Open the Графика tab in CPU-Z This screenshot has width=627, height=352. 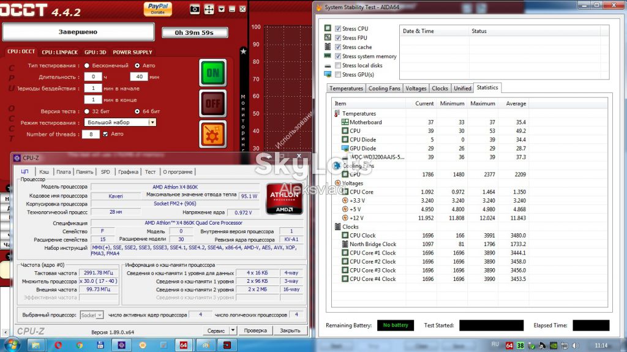click(128, 172)
